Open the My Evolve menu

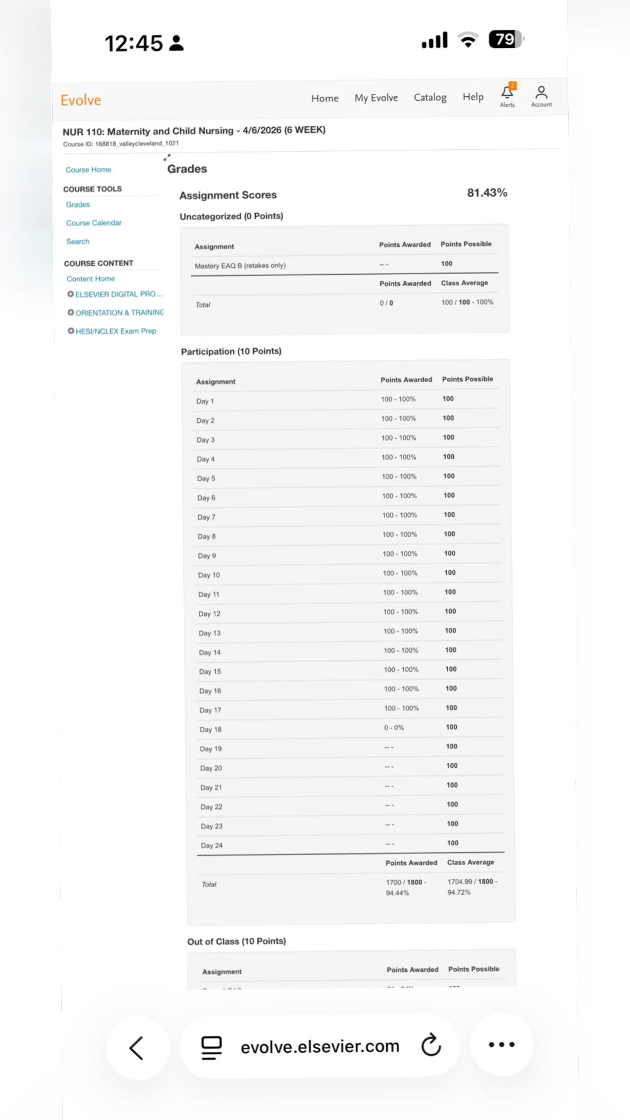click(376, 98)
